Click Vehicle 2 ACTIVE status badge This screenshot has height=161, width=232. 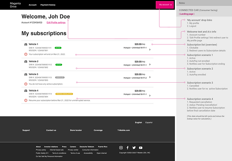pos(59,65)
